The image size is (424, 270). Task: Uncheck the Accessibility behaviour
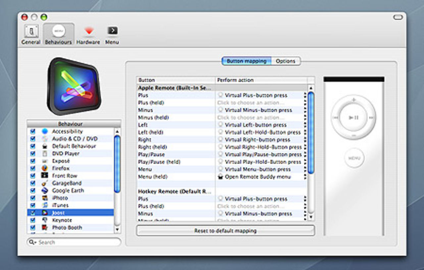(32, 131)
